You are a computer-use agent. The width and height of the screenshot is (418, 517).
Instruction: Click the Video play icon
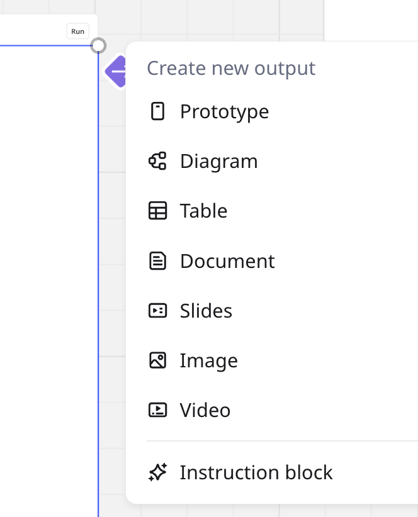coord(157,410)
